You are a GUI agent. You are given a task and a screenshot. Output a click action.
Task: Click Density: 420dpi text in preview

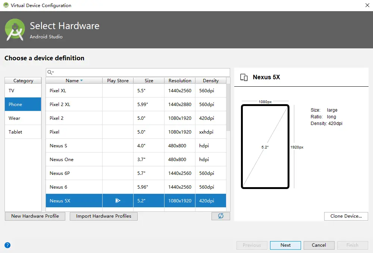point(326,124)
